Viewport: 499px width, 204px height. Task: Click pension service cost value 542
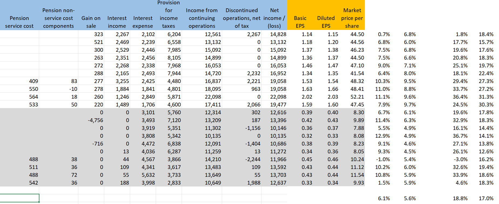tap(33, 183)
